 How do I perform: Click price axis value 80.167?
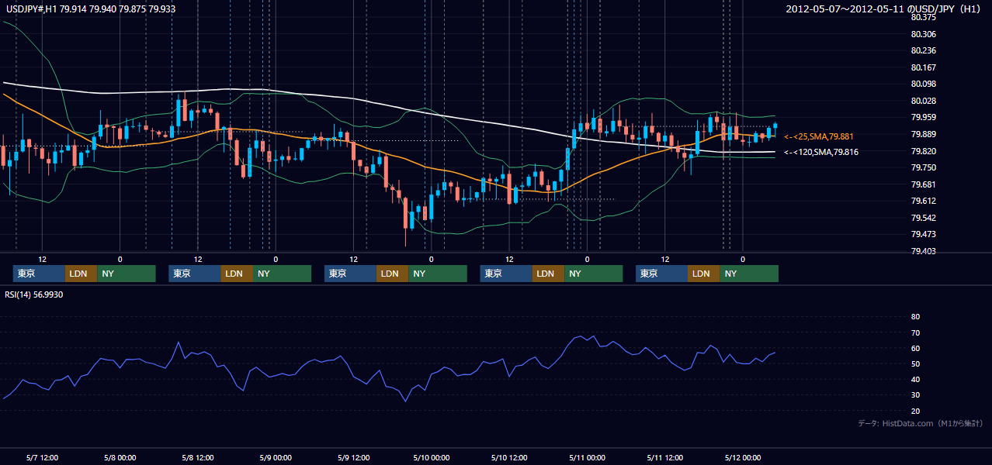923,67
